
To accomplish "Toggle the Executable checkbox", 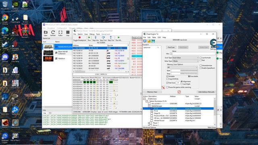I will pos(189,77).
